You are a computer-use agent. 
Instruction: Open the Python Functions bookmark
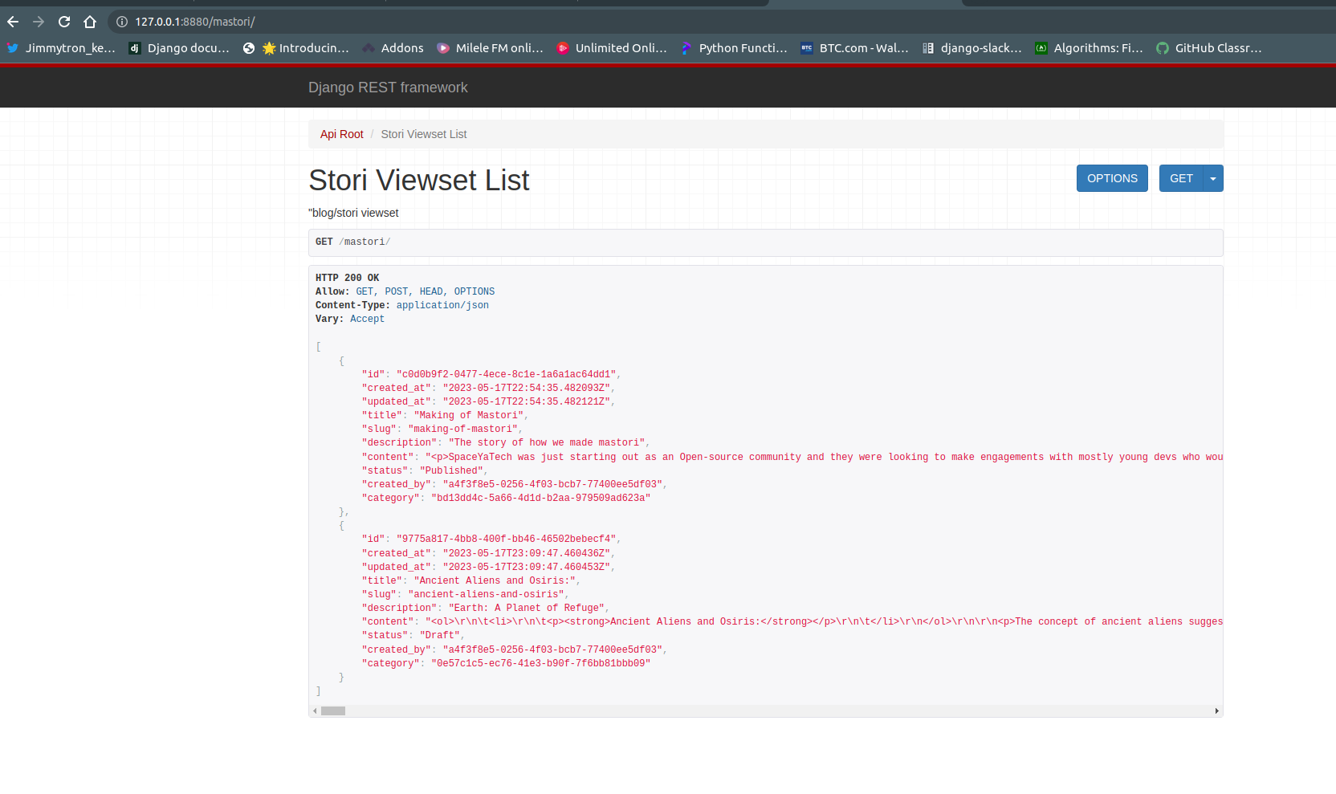point(735,48)
